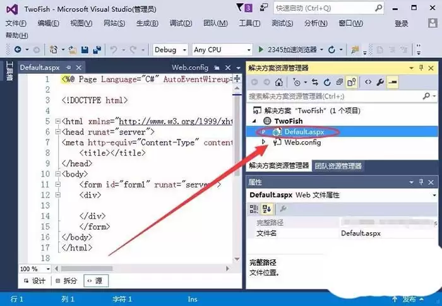
Task: Click the wrench Properties icon in Solution Explorer
Action: (380, 82)
